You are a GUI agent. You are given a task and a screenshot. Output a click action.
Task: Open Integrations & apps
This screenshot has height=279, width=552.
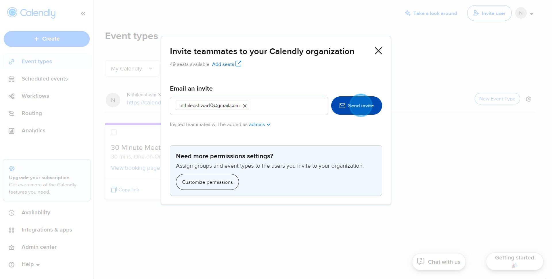[x=47, y=230]
